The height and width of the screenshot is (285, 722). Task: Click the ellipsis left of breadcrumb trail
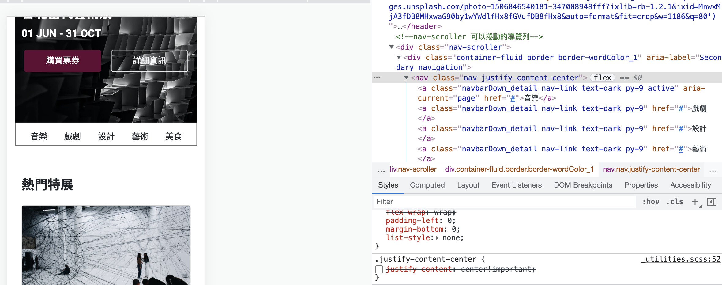pyautogui.click(x=381, y=170)
